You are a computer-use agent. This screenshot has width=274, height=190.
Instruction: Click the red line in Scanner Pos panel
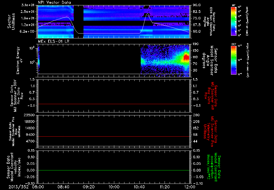click(113, 136)
